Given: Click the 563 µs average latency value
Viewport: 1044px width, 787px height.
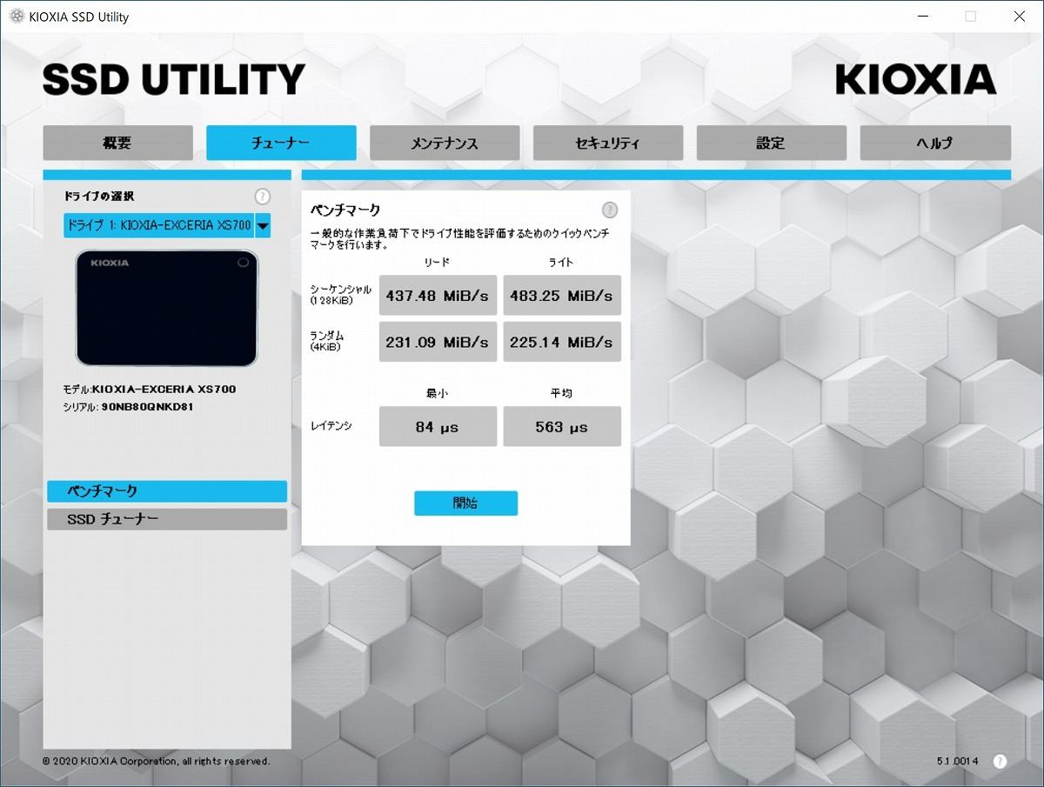Looking at the screenshot, I should [562, 427].
